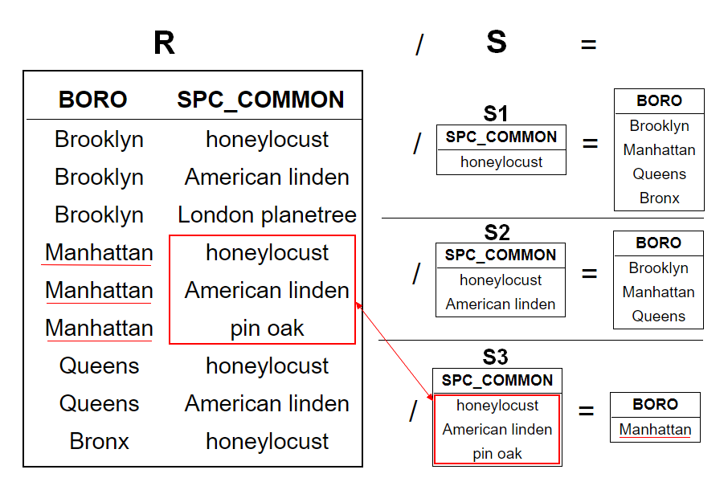
Task: Select the Bronx cell in table R
Action: [x=99, y=441]
